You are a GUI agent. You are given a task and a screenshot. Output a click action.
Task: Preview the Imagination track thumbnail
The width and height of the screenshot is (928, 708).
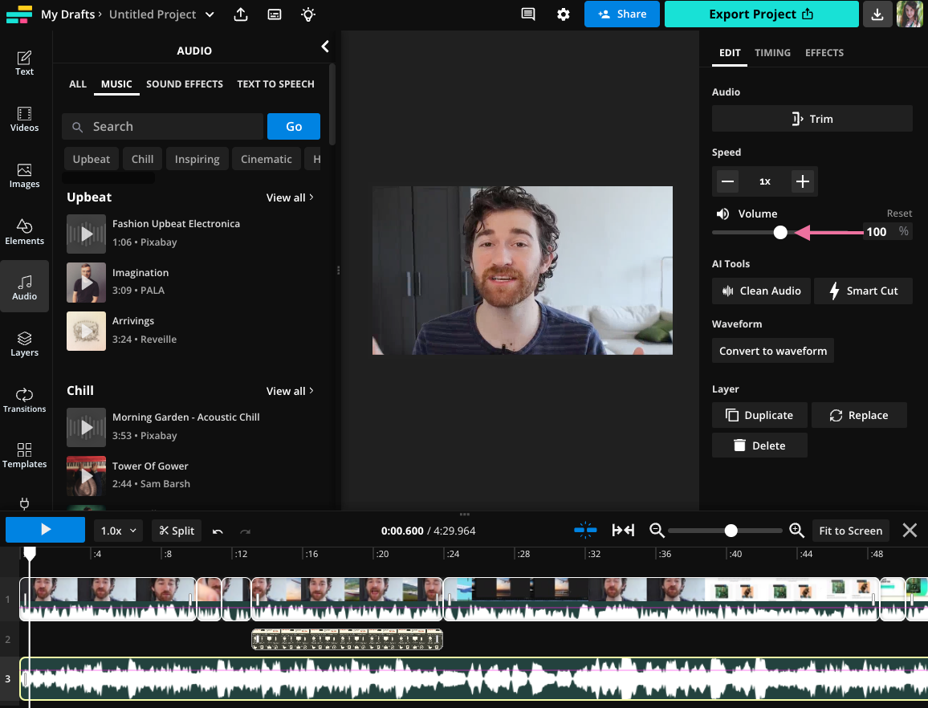pyautogui.click(x=86, y=283)
